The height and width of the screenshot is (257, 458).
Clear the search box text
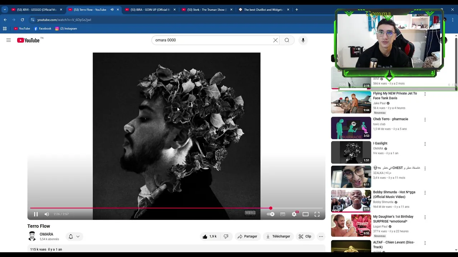(276, 40)
